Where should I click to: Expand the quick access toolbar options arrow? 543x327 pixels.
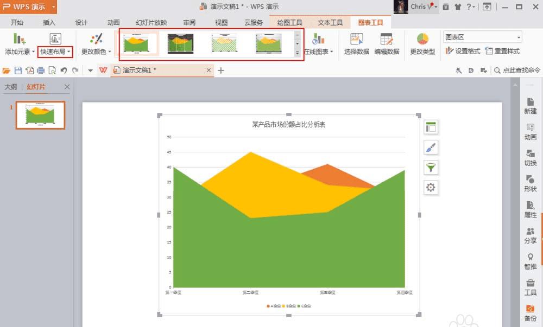(90, 70)
